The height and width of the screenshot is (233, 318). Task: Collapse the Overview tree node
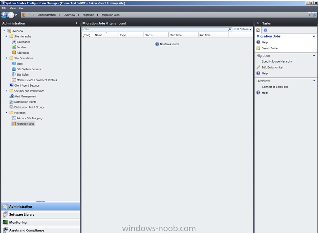(x=4, y=31)
